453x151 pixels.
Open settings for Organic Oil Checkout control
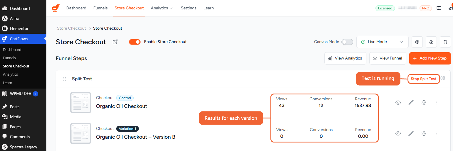[x=424, y=103]
